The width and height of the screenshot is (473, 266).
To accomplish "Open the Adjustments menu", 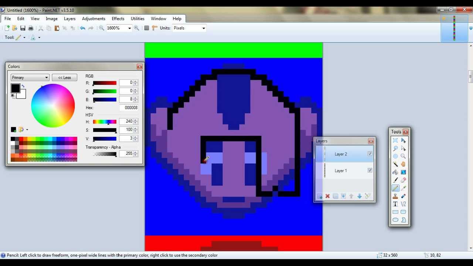I will (93, 18).
